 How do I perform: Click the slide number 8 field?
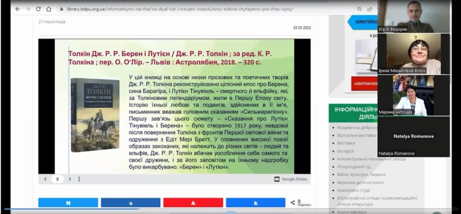pyautogui.click(x=57, y=179)
